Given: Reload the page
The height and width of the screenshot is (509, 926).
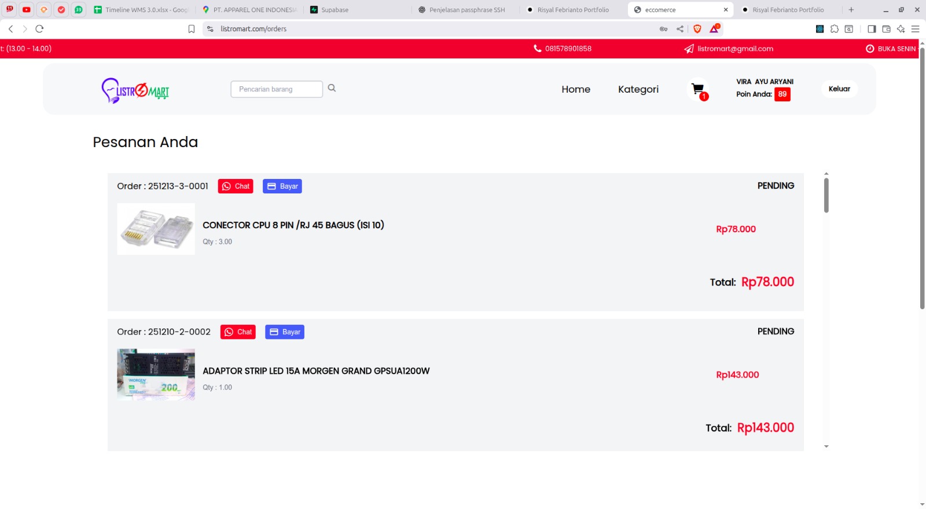Looking at the screenshot, I should pyautogui.click(x=39, y=29).
